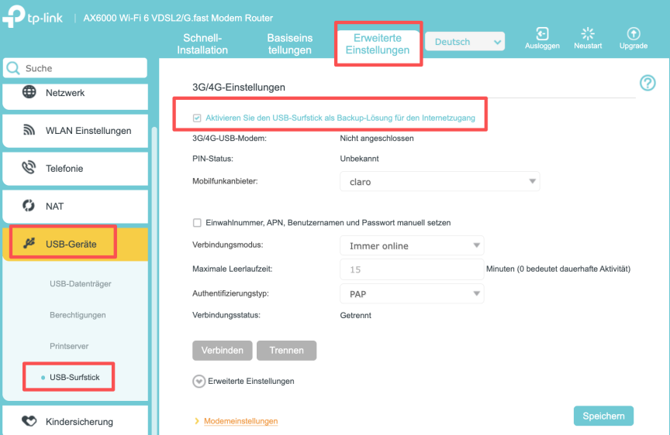This screenshot has width=670, height=435.
Task: Select USB-Geräte sidebar menu
Action: [x=76, y=244]
